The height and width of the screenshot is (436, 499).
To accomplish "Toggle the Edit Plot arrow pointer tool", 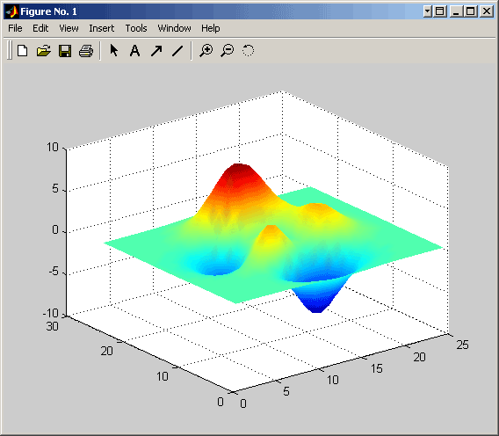I will point(114,51).
